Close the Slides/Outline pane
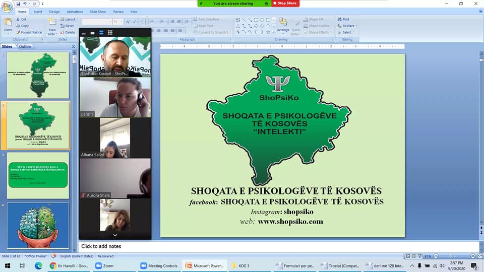Image resolution: width=484 pixels, height=272 pixels. point(74,46)
